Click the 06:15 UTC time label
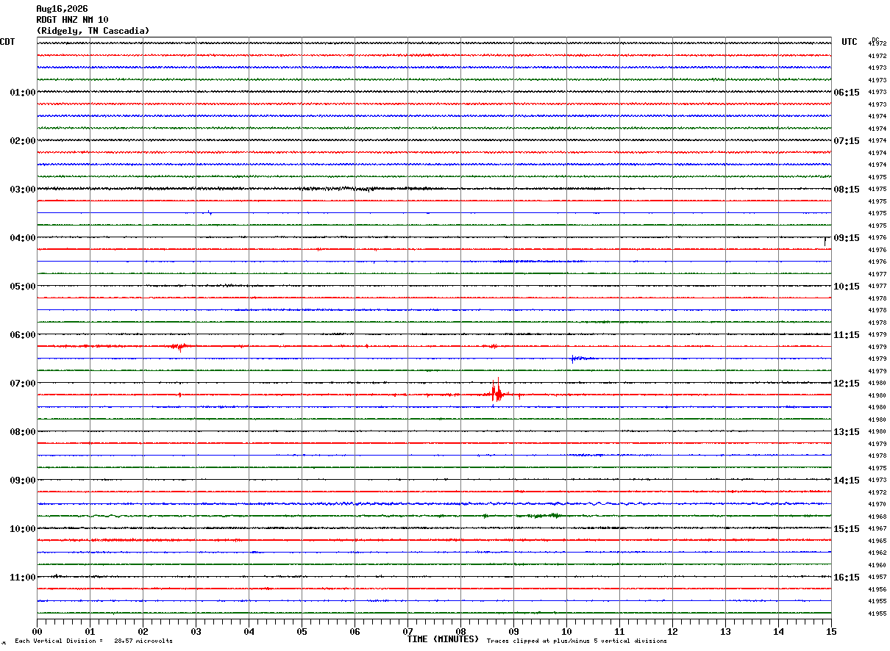 pyautogui.click(x=846, y=93)
